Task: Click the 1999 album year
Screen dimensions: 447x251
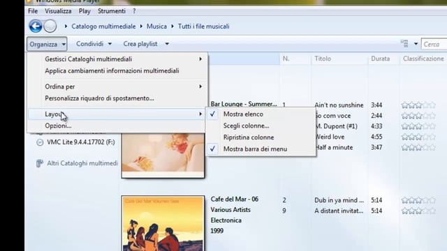Action: (x=217, y=231)
